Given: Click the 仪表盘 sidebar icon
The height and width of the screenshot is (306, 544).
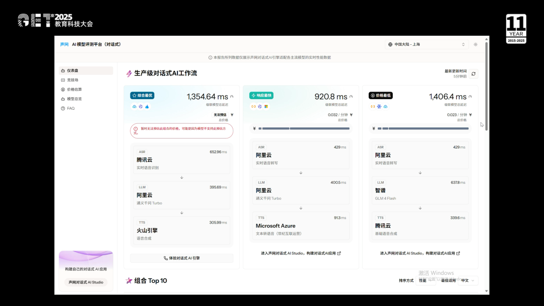Looking at the screenshot, I should click(x=63, y=70).
